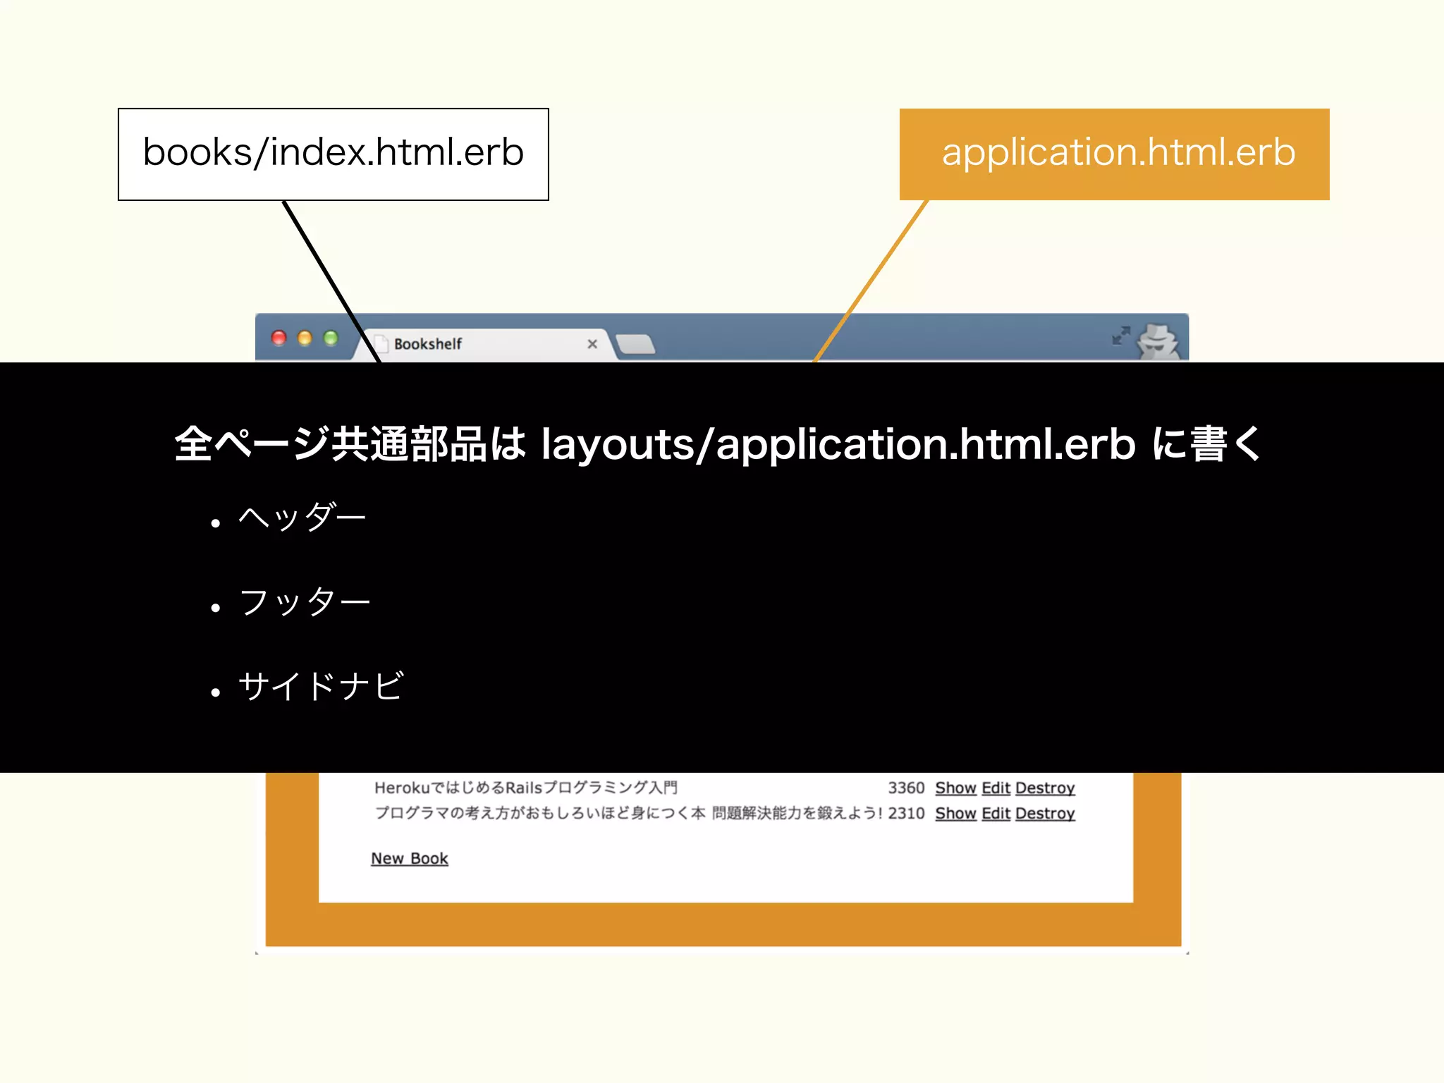Follow the New Book link
Screen dimensions: 1444x1083
(x=410, y=858)
